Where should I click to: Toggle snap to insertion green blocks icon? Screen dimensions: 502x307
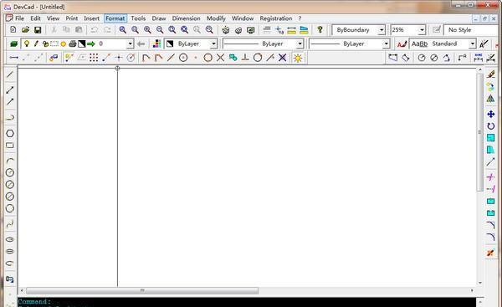(233, 58)
